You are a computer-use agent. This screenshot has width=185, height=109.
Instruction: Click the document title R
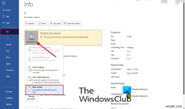[25, 13]
